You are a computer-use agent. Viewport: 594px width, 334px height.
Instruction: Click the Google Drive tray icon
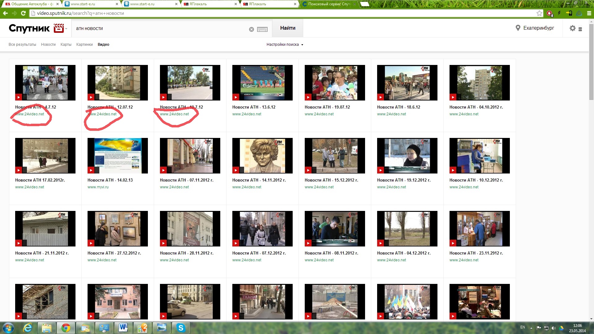tap(562, 328)
